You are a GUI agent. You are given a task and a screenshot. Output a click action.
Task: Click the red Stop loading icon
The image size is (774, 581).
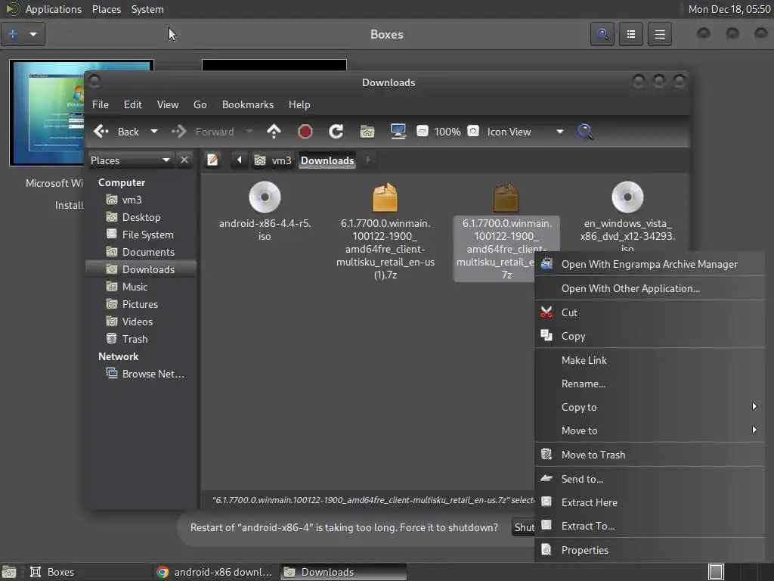(305, 132)
